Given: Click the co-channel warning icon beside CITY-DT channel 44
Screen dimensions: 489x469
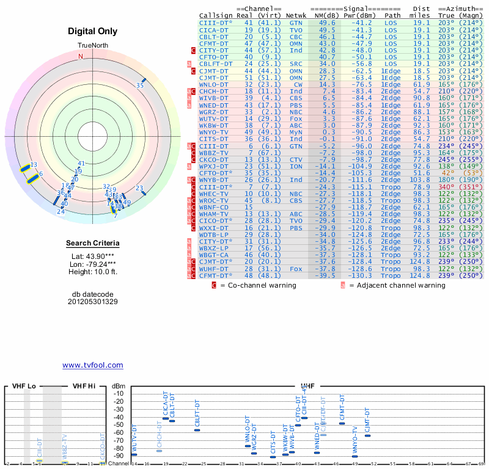Looking at the screenshot, I should point(194,50).
